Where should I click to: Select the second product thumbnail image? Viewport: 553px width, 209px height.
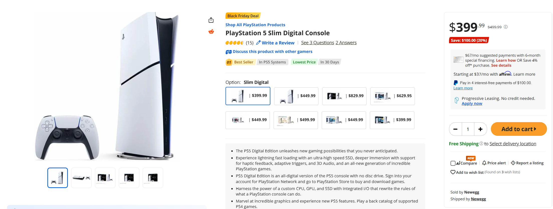[81, 178]
